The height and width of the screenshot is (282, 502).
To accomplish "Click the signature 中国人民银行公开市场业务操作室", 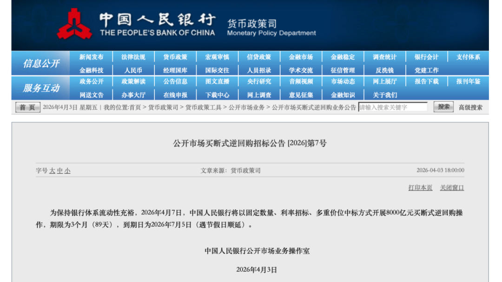I will coord(257,251).
